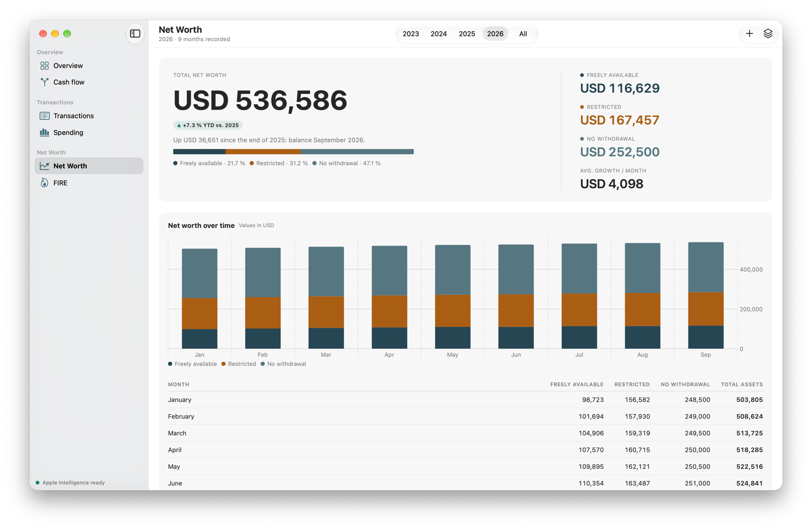
Task: Select the 2026 year tab
Action: 495,34
